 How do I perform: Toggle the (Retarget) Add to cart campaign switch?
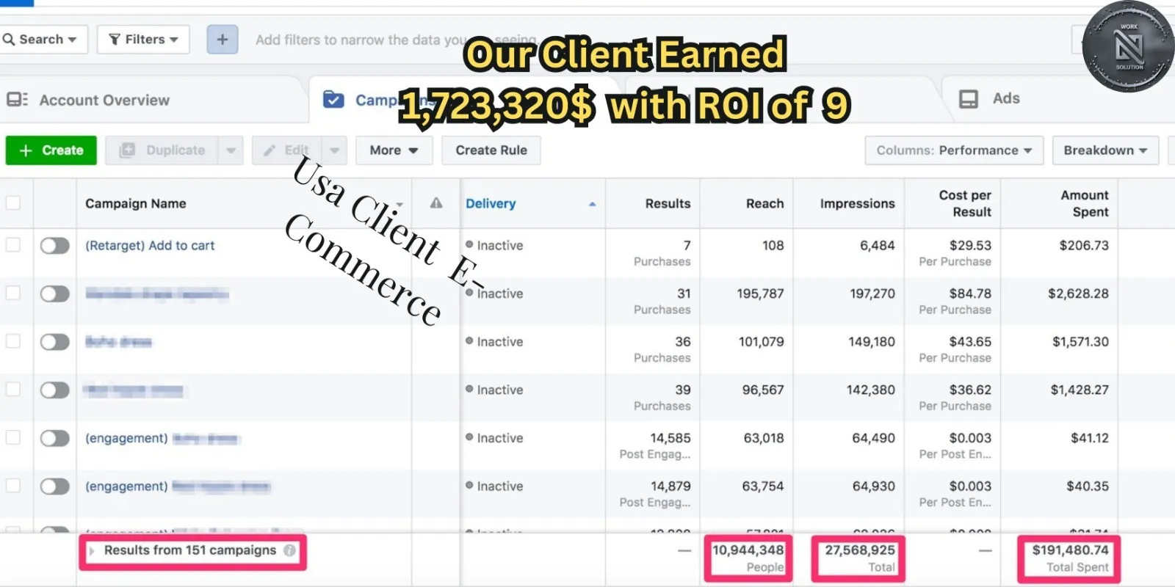click(54, 246)
